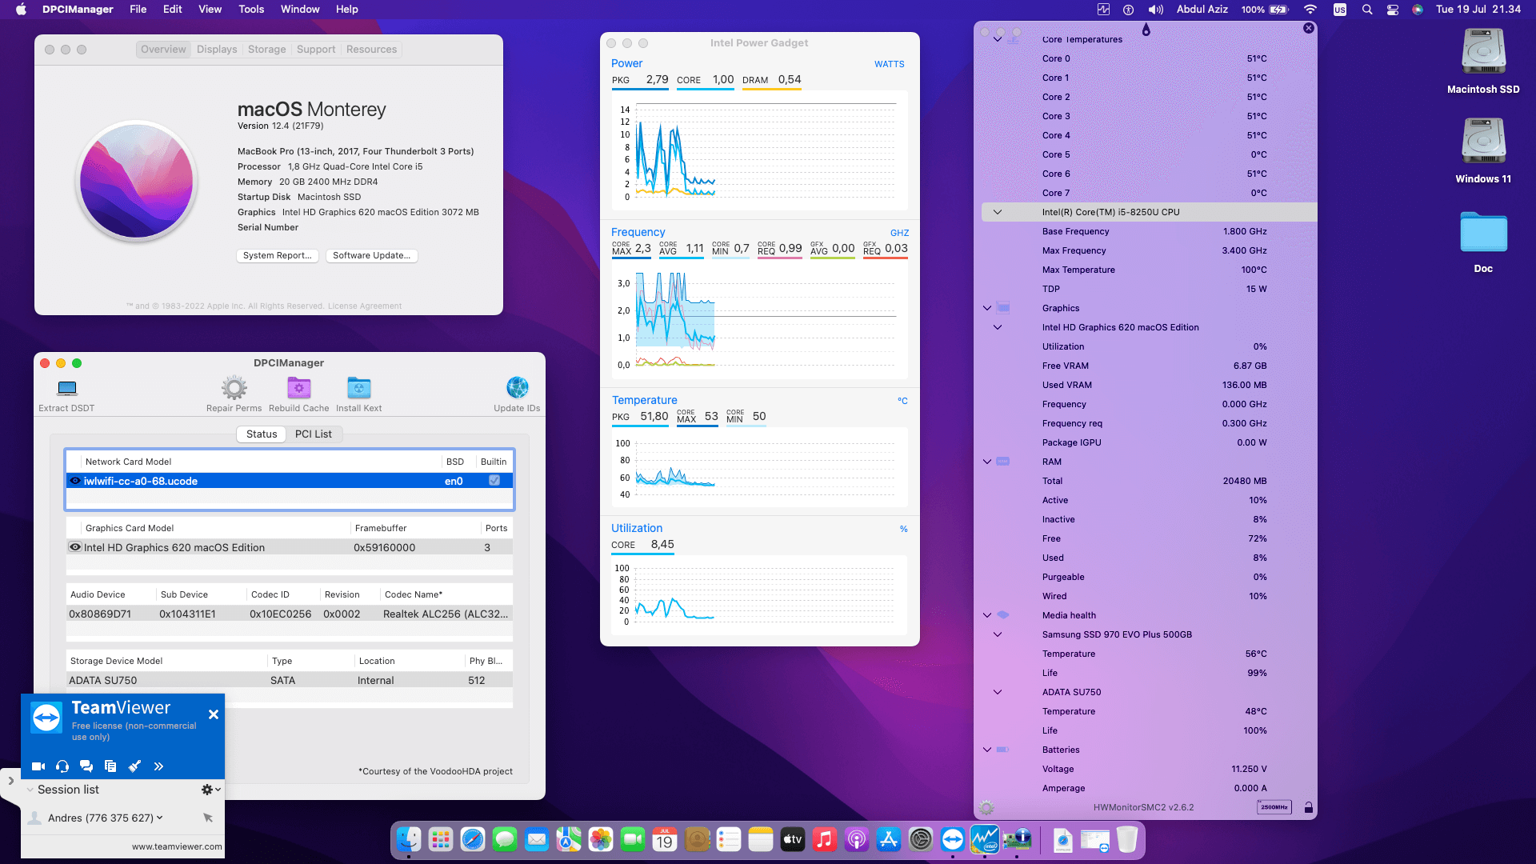Open Install Kext folder icon
Screen dimensions: 1536x864
coord(359,388)
